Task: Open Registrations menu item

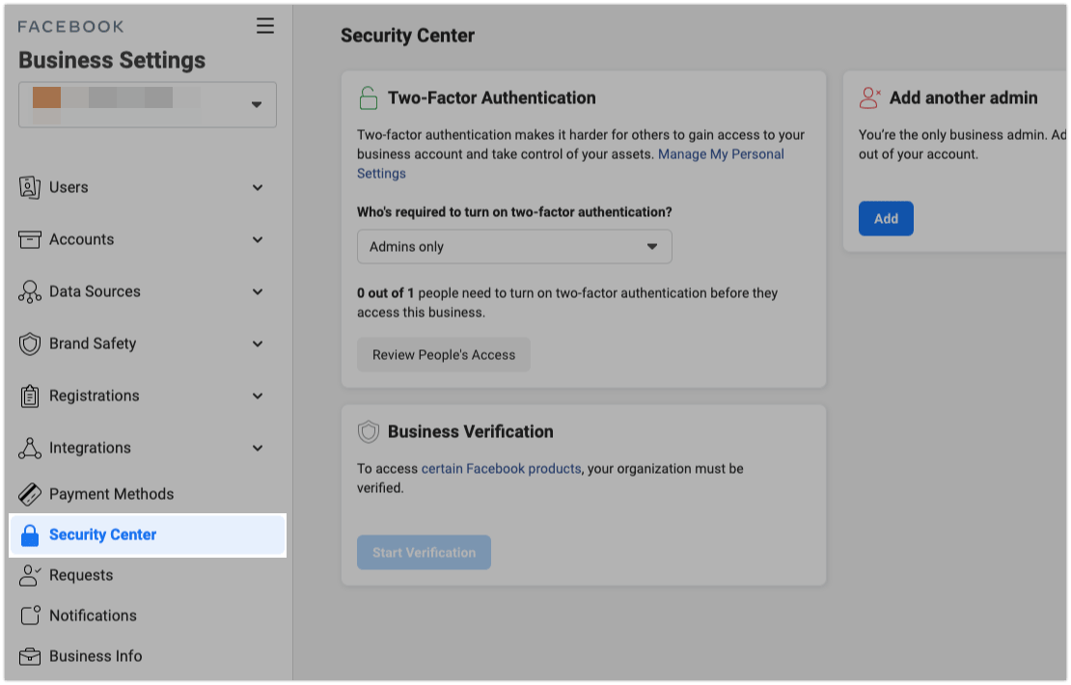Action: point(95,397)
